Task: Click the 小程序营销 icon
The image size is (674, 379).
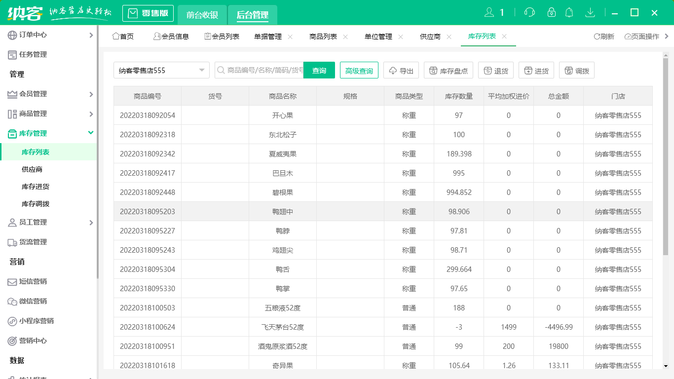Action: tap(12, 321)
